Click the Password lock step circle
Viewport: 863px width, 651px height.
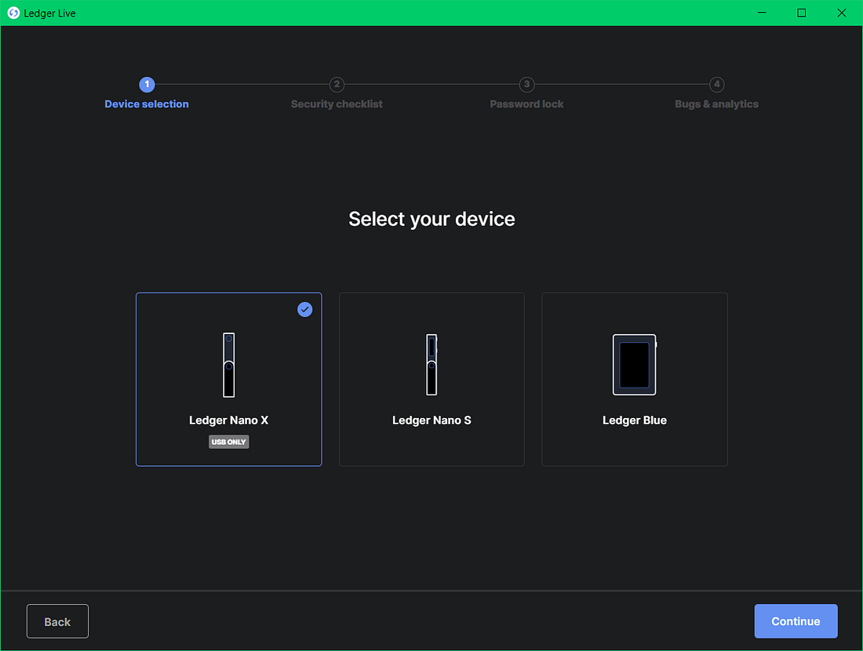click(x=526, y=84)
